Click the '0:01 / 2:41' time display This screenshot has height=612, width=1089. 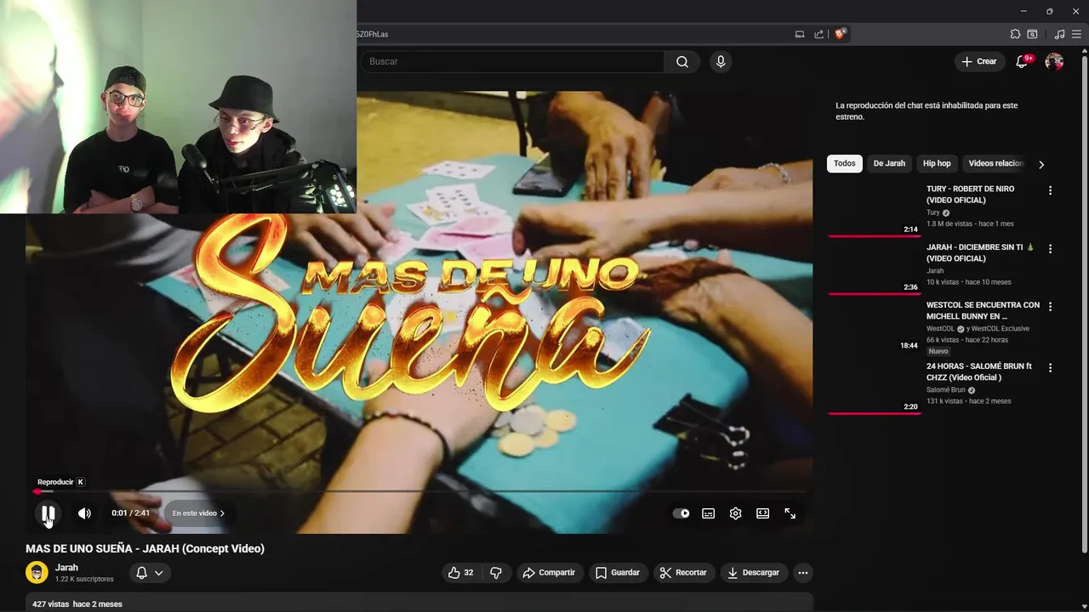(130, 513)
